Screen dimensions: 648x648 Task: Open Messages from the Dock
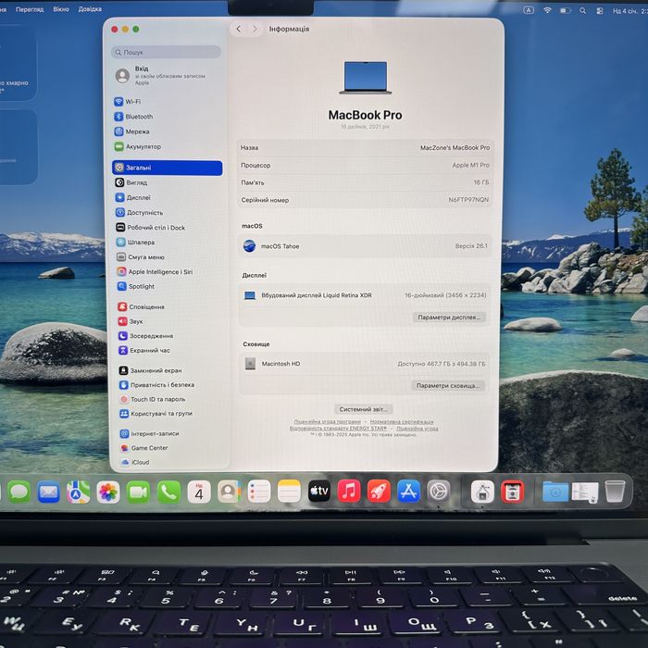[x=19, y=492]
